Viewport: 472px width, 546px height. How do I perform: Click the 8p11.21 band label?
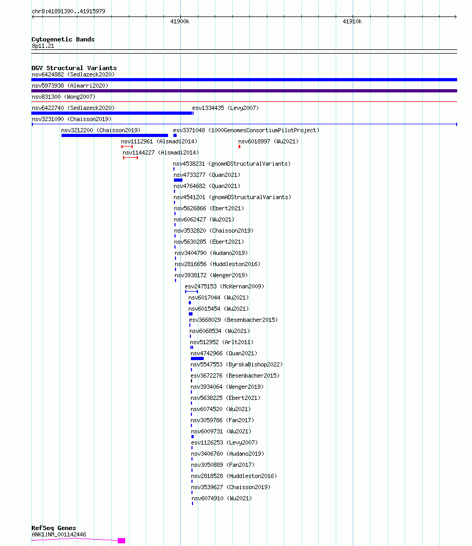[x=43, y=46]
